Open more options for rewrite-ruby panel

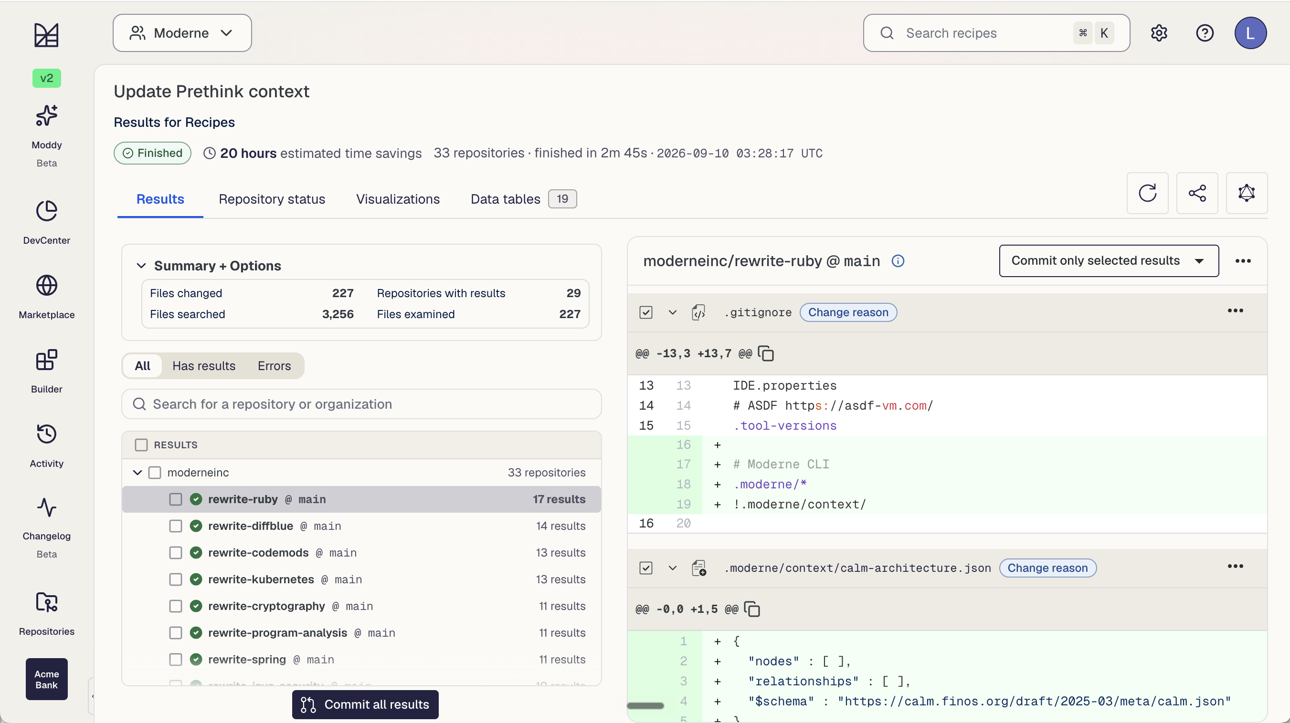click(x=1242, y=261)
